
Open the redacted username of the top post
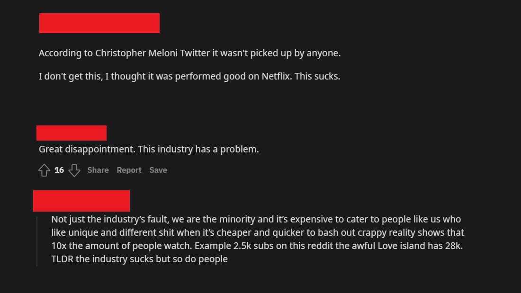(x=99, y=23)
